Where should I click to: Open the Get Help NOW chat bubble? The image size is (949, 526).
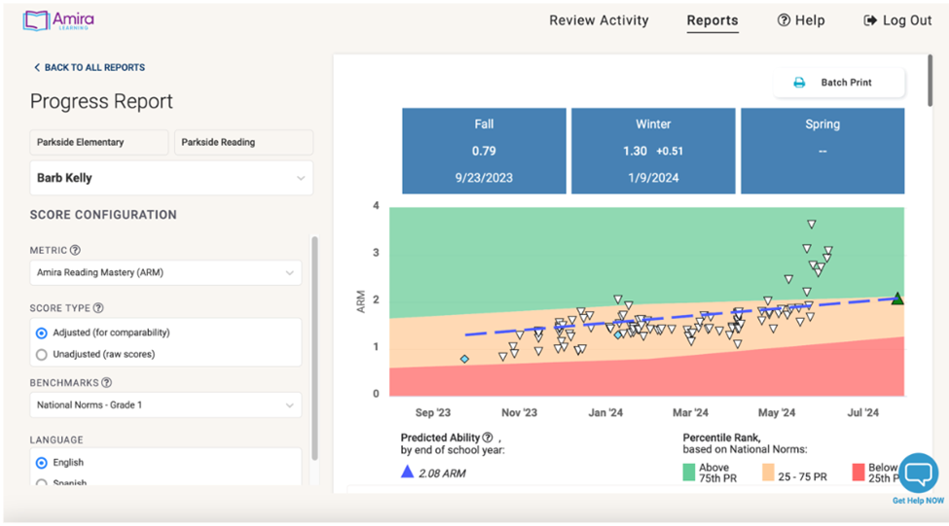pyautogui.click(x=918, y=473)
